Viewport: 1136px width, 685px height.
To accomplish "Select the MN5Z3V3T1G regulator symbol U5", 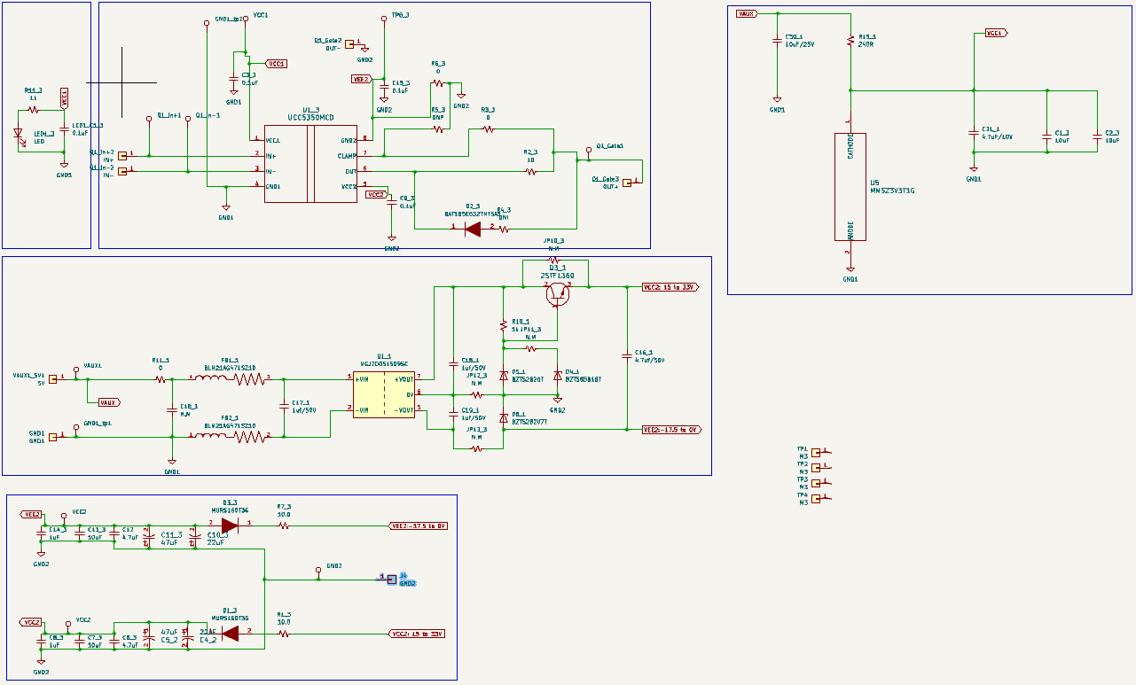I will pyautogui.click(x=850, y=187).
